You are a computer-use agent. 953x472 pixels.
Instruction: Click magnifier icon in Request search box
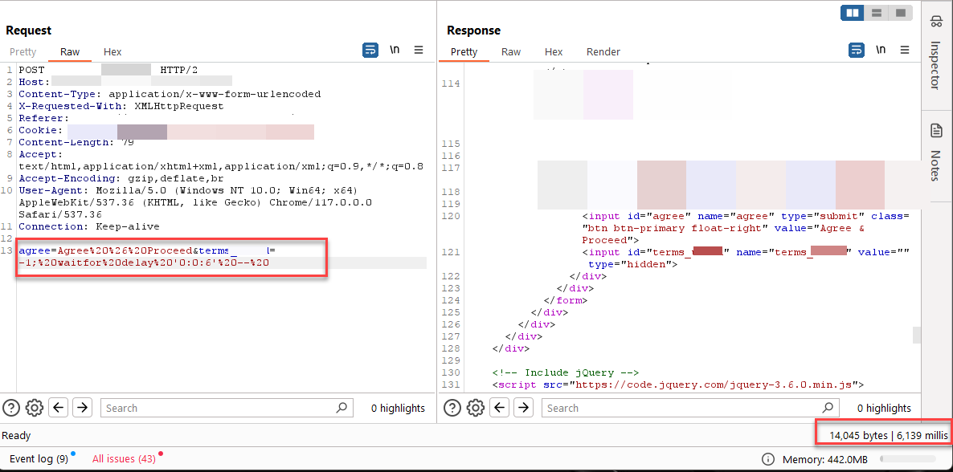(x=342, y=408)
